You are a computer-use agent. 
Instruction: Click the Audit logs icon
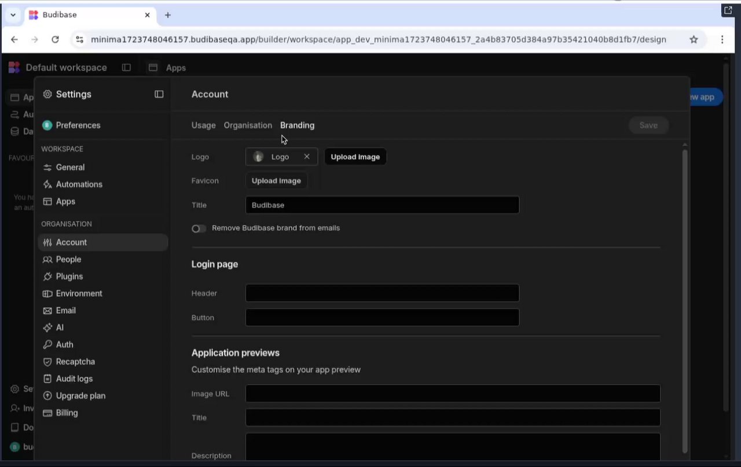pyautogui.click(x=47, y=379)
